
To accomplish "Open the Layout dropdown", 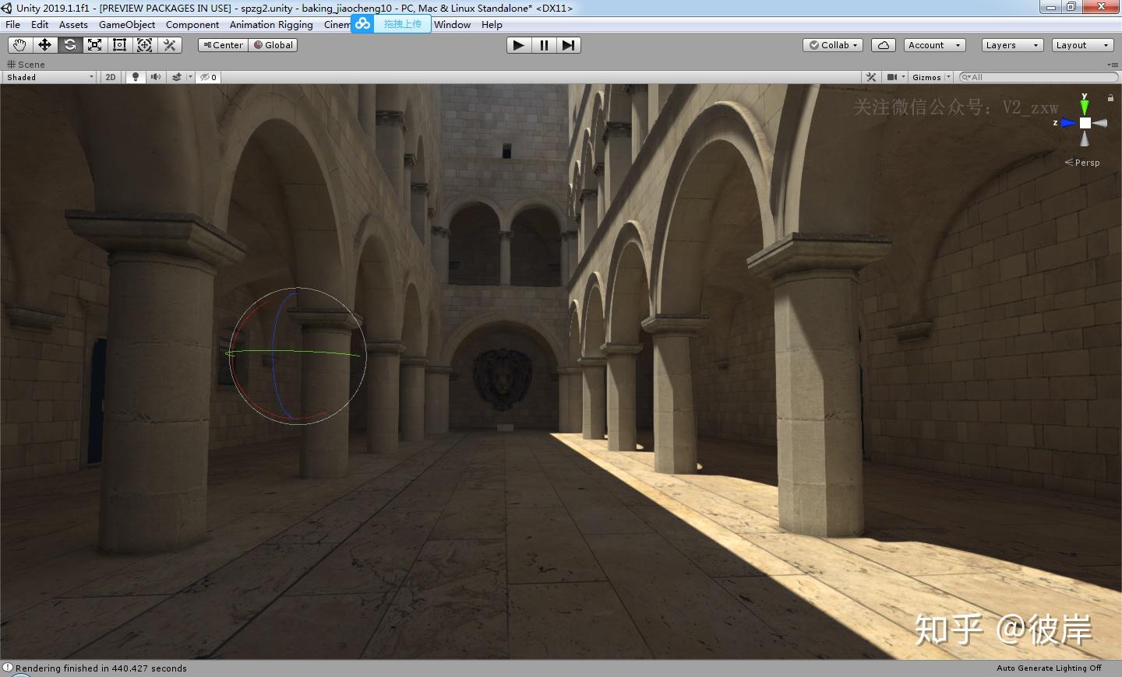I will point(1082,45).
